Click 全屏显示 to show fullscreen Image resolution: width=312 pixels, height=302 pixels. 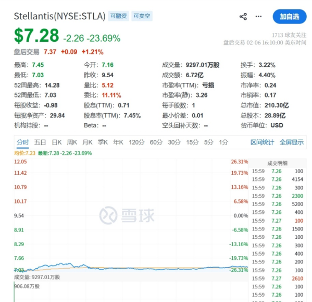coord(292,142)
